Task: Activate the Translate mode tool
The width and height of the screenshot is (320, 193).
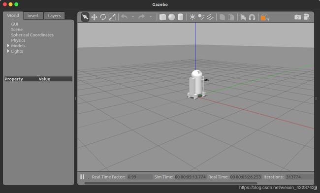Action: pos(94,17)
